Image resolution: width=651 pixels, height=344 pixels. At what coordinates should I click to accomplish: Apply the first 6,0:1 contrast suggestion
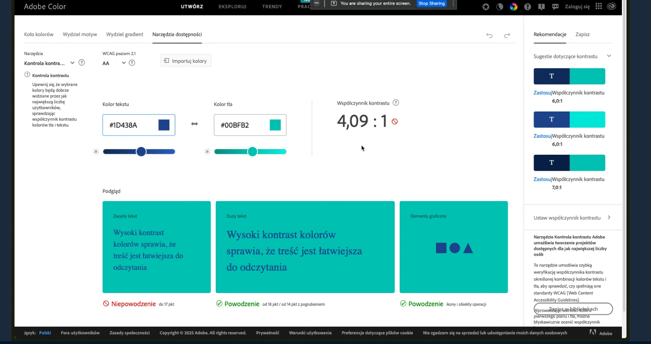point(543,92)
